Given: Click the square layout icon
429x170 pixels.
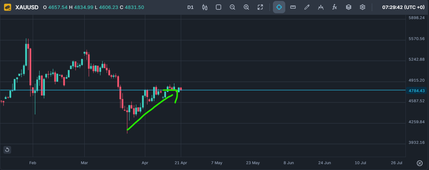Looking at the screenshot, I should click(x=219, y=7).
